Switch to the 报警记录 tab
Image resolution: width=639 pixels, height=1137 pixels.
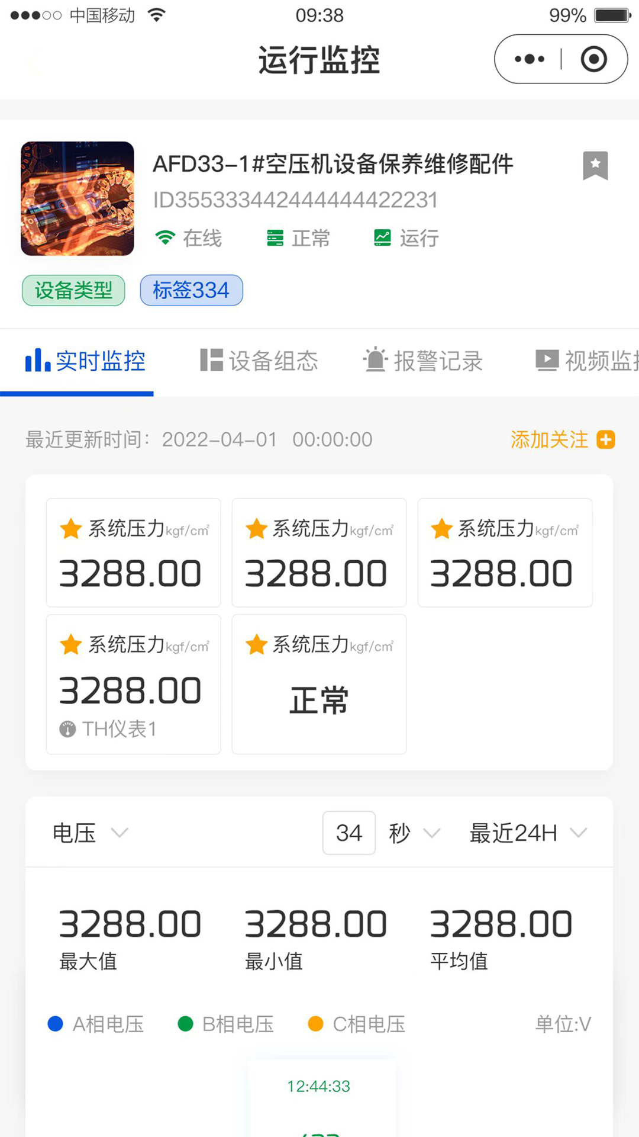click(423, 361)
